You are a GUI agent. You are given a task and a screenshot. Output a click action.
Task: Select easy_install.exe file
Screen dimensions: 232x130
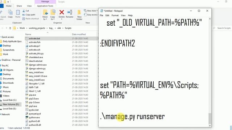point(36,72)
